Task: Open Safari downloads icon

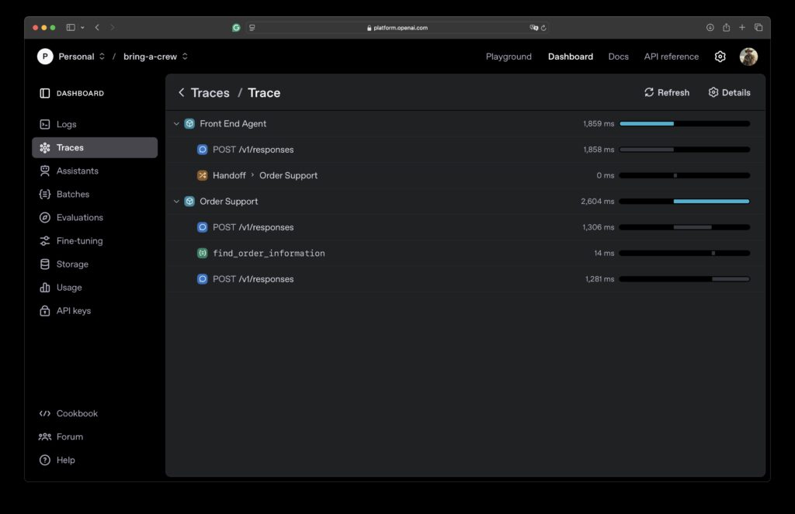Action: point(710,27)
